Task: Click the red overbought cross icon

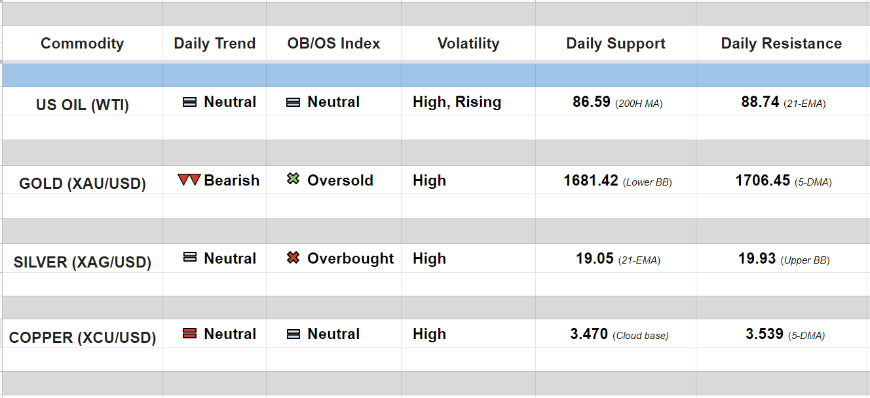Action: click(x=293, y=258)
